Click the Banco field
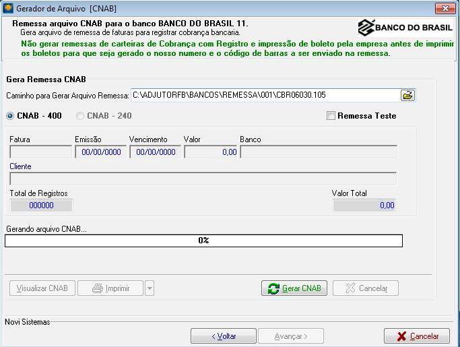This screenshot has width=460, height=347. coord(319,152)
